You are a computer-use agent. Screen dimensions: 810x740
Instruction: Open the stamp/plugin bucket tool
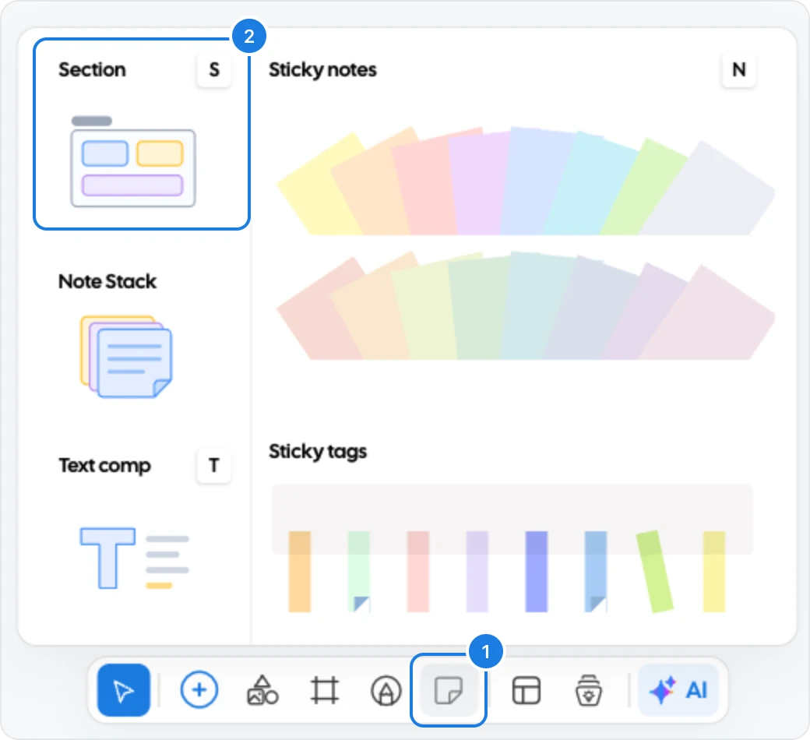(x=588, y=690)
